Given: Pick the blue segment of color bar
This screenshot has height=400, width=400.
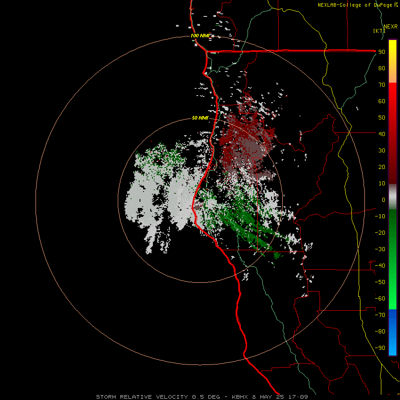Looking at the screenshot, I should point(392,332).
